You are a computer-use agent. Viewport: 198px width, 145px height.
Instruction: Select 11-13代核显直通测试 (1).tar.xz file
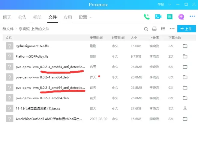(38, 108)
